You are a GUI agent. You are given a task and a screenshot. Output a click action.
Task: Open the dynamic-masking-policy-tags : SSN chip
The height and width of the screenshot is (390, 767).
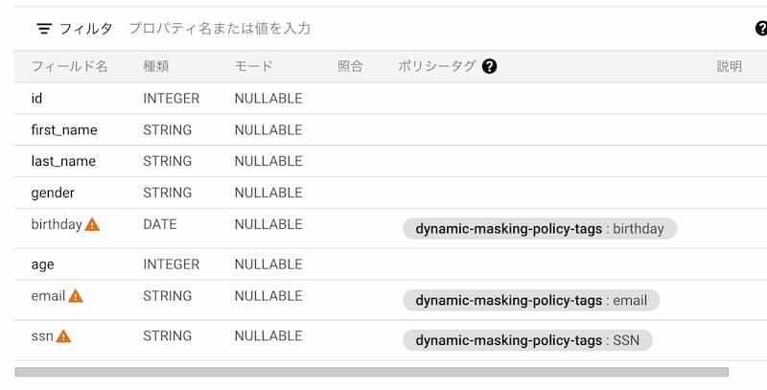(x=527, y=340)
